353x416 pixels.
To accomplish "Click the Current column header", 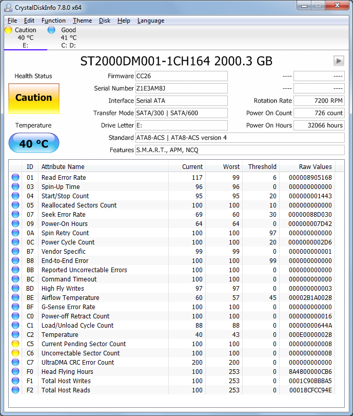I will tap(187, 166).
